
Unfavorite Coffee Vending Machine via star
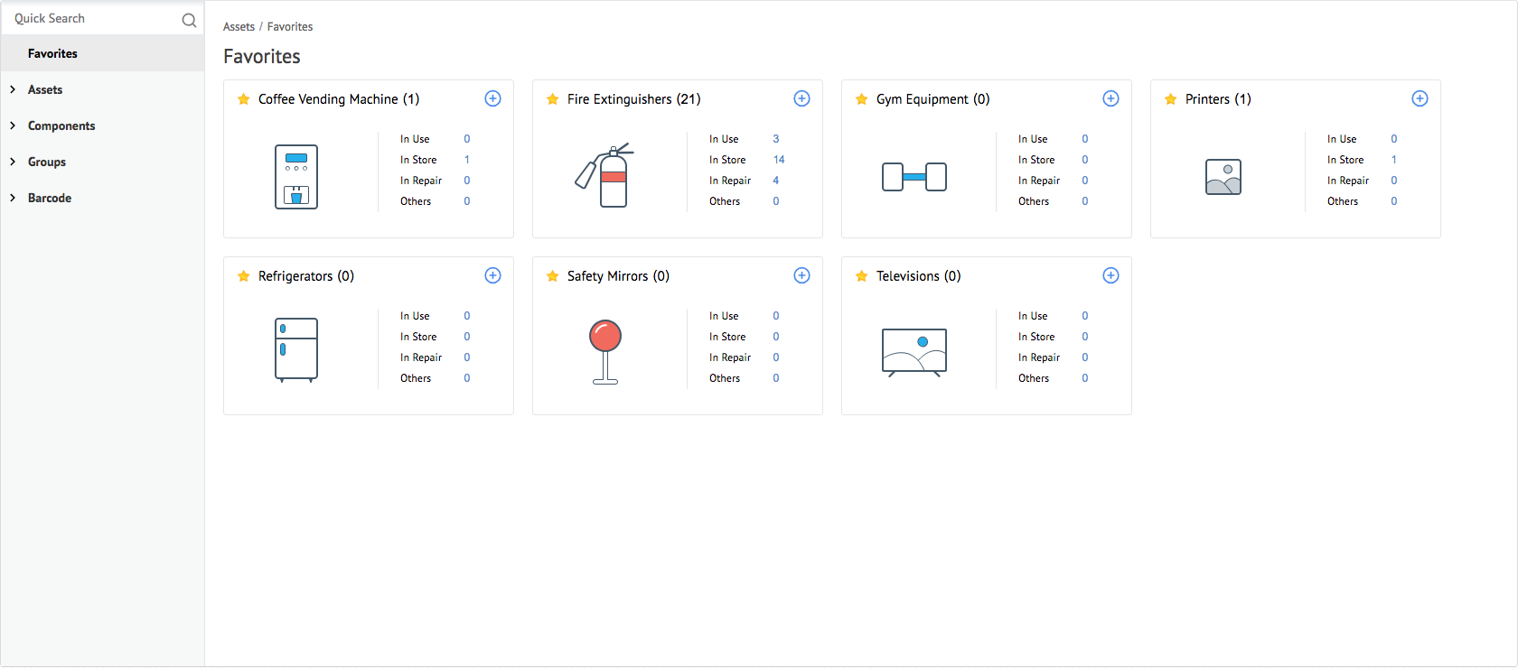243,99
